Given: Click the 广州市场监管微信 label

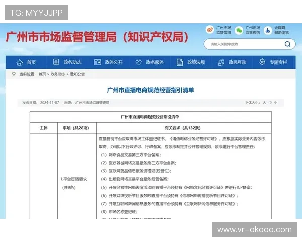Looking at the screenshot, I should coord(253,30).
